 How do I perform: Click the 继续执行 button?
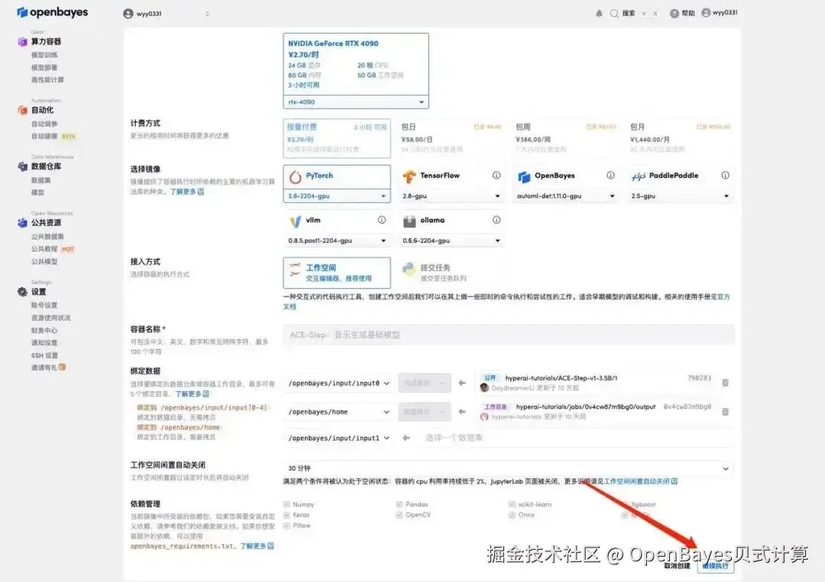click(716, 566)
